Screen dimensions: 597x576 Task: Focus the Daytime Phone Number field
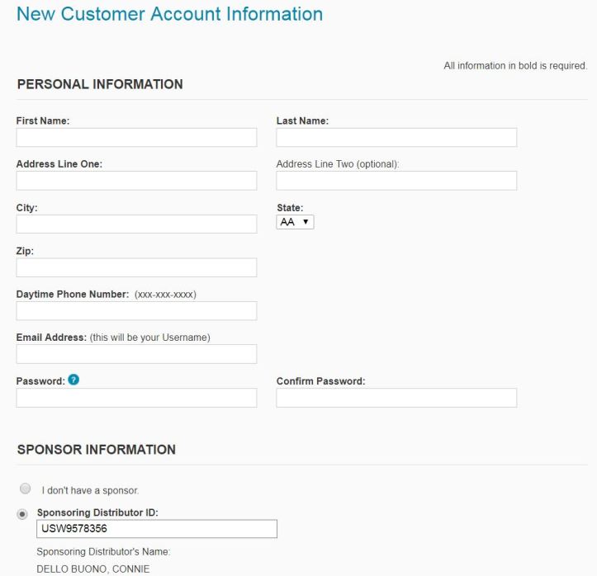136,311
